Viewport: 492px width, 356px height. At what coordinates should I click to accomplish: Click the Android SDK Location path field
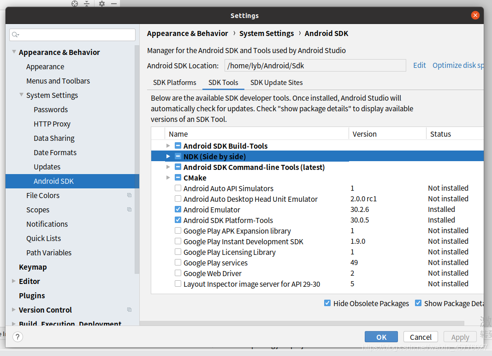(x=315, y=66)
